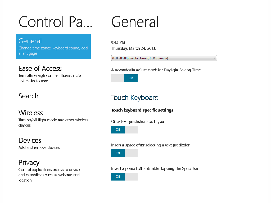Click the truncated "Control Pa..." title

point(56,22)
